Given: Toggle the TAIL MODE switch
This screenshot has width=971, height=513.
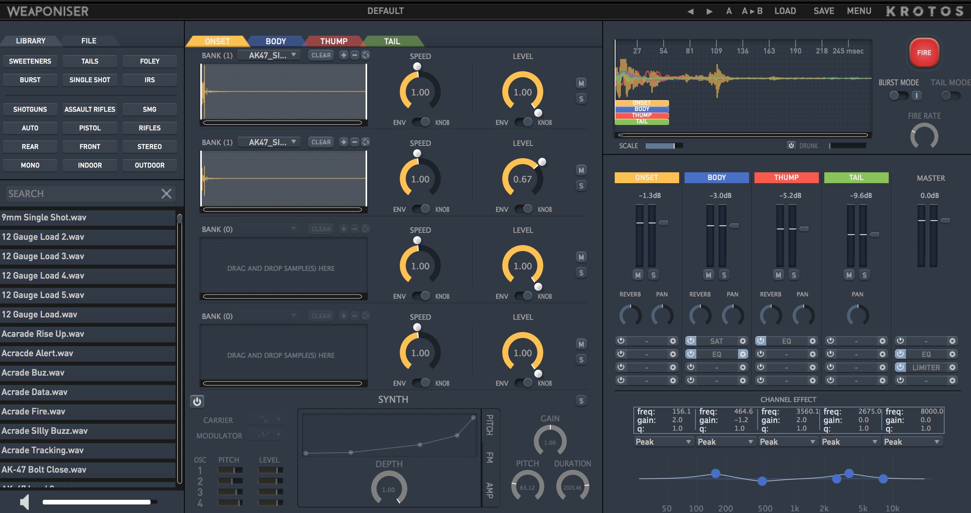Looking at the screenshot, I should (x=951, y=95).
